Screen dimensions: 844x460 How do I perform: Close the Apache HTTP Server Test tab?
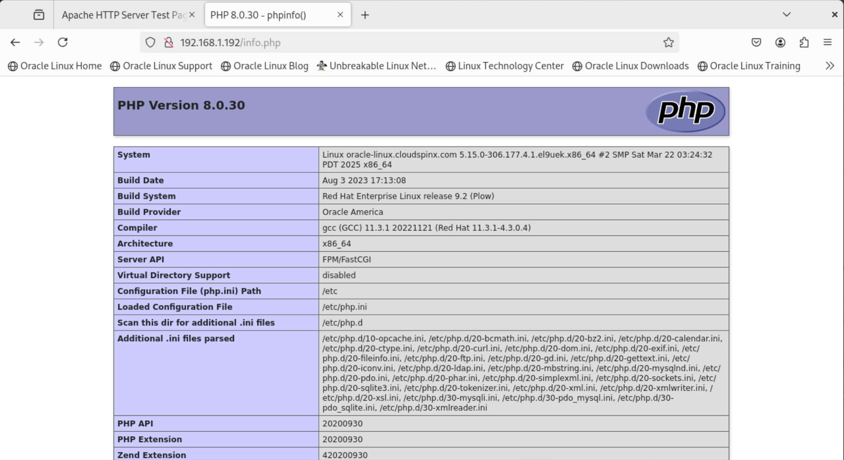coord(192,14)
